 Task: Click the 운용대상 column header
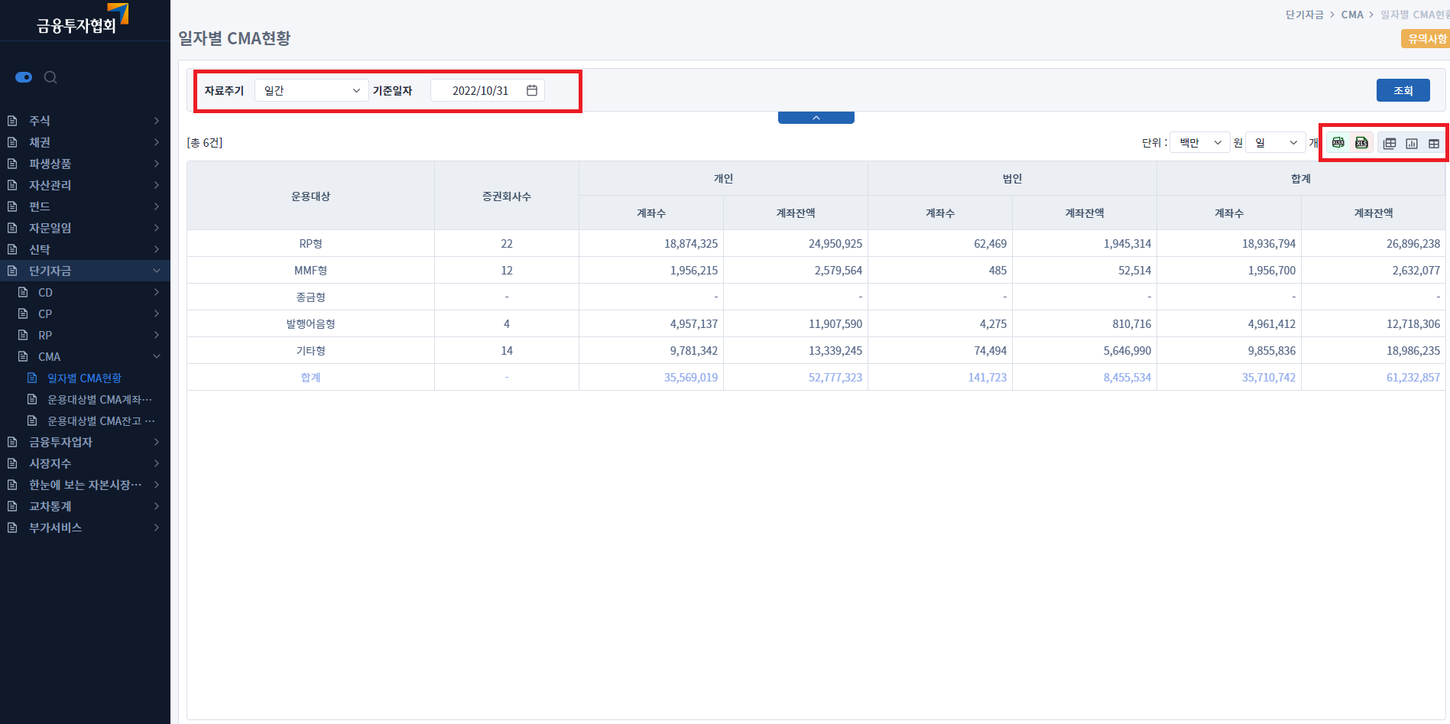(x=310, y=196)
